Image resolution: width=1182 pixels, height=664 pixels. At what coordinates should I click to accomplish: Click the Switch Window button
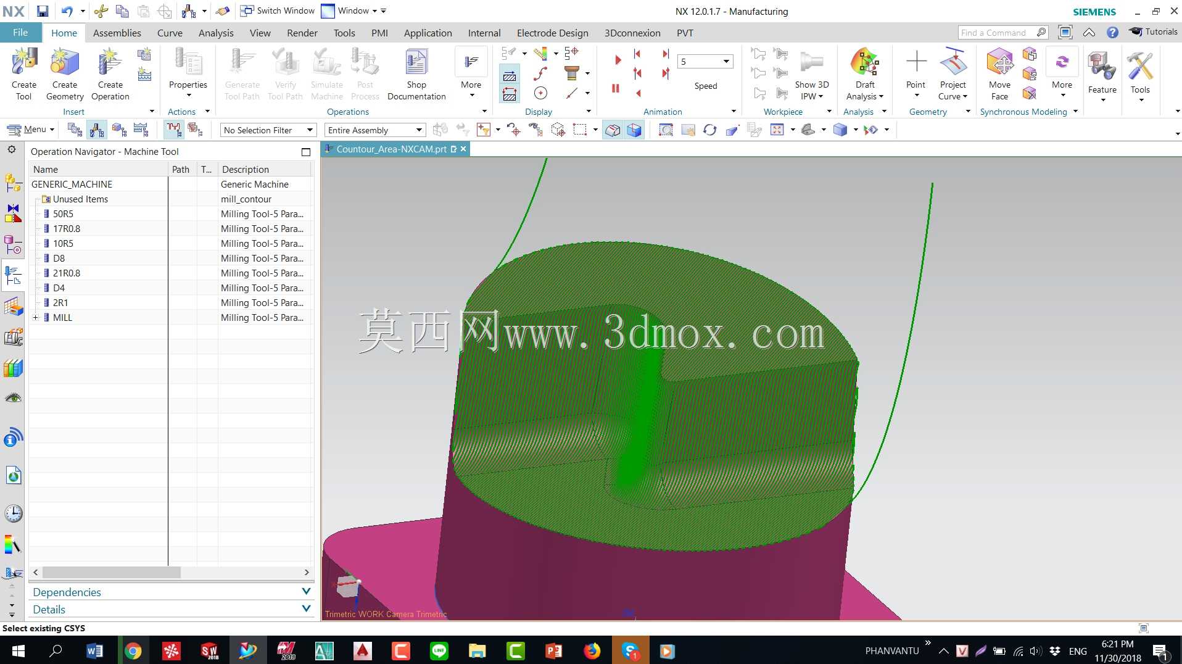tap(278, 10)
